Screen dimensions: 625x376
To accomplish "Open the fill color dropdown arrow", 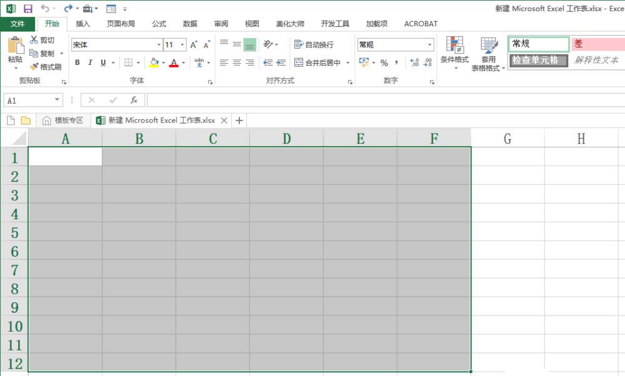I will pyautogui.click(x=162, y=62).
